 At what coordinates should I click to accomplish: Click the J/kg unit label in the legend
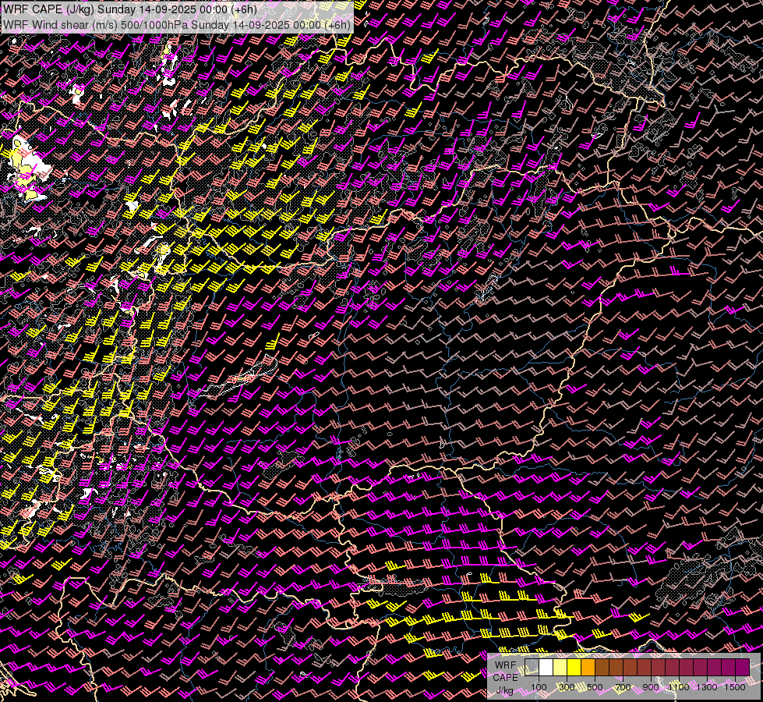click(505, 690)
